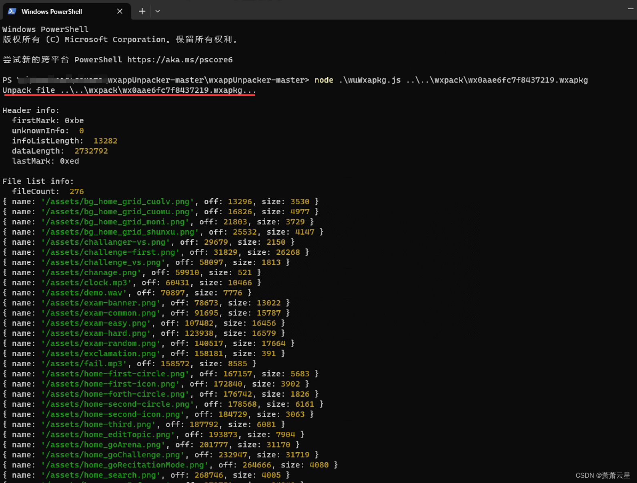Click the 'Unpack file' output line
The height and width of the screenshot is (483, 637).
[x=129, y=90]
